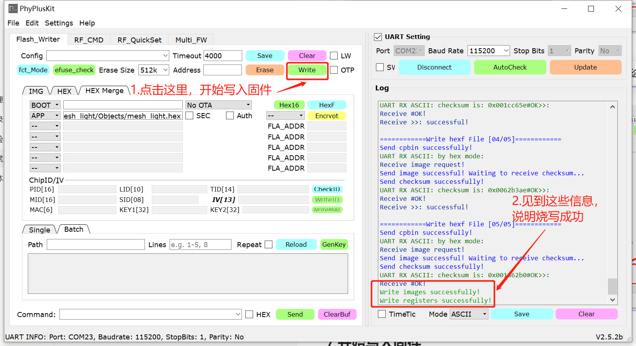Click the PhyPlusKit app icon in title bar
This screenshot has width=636, height=346.
pos(13,8)
